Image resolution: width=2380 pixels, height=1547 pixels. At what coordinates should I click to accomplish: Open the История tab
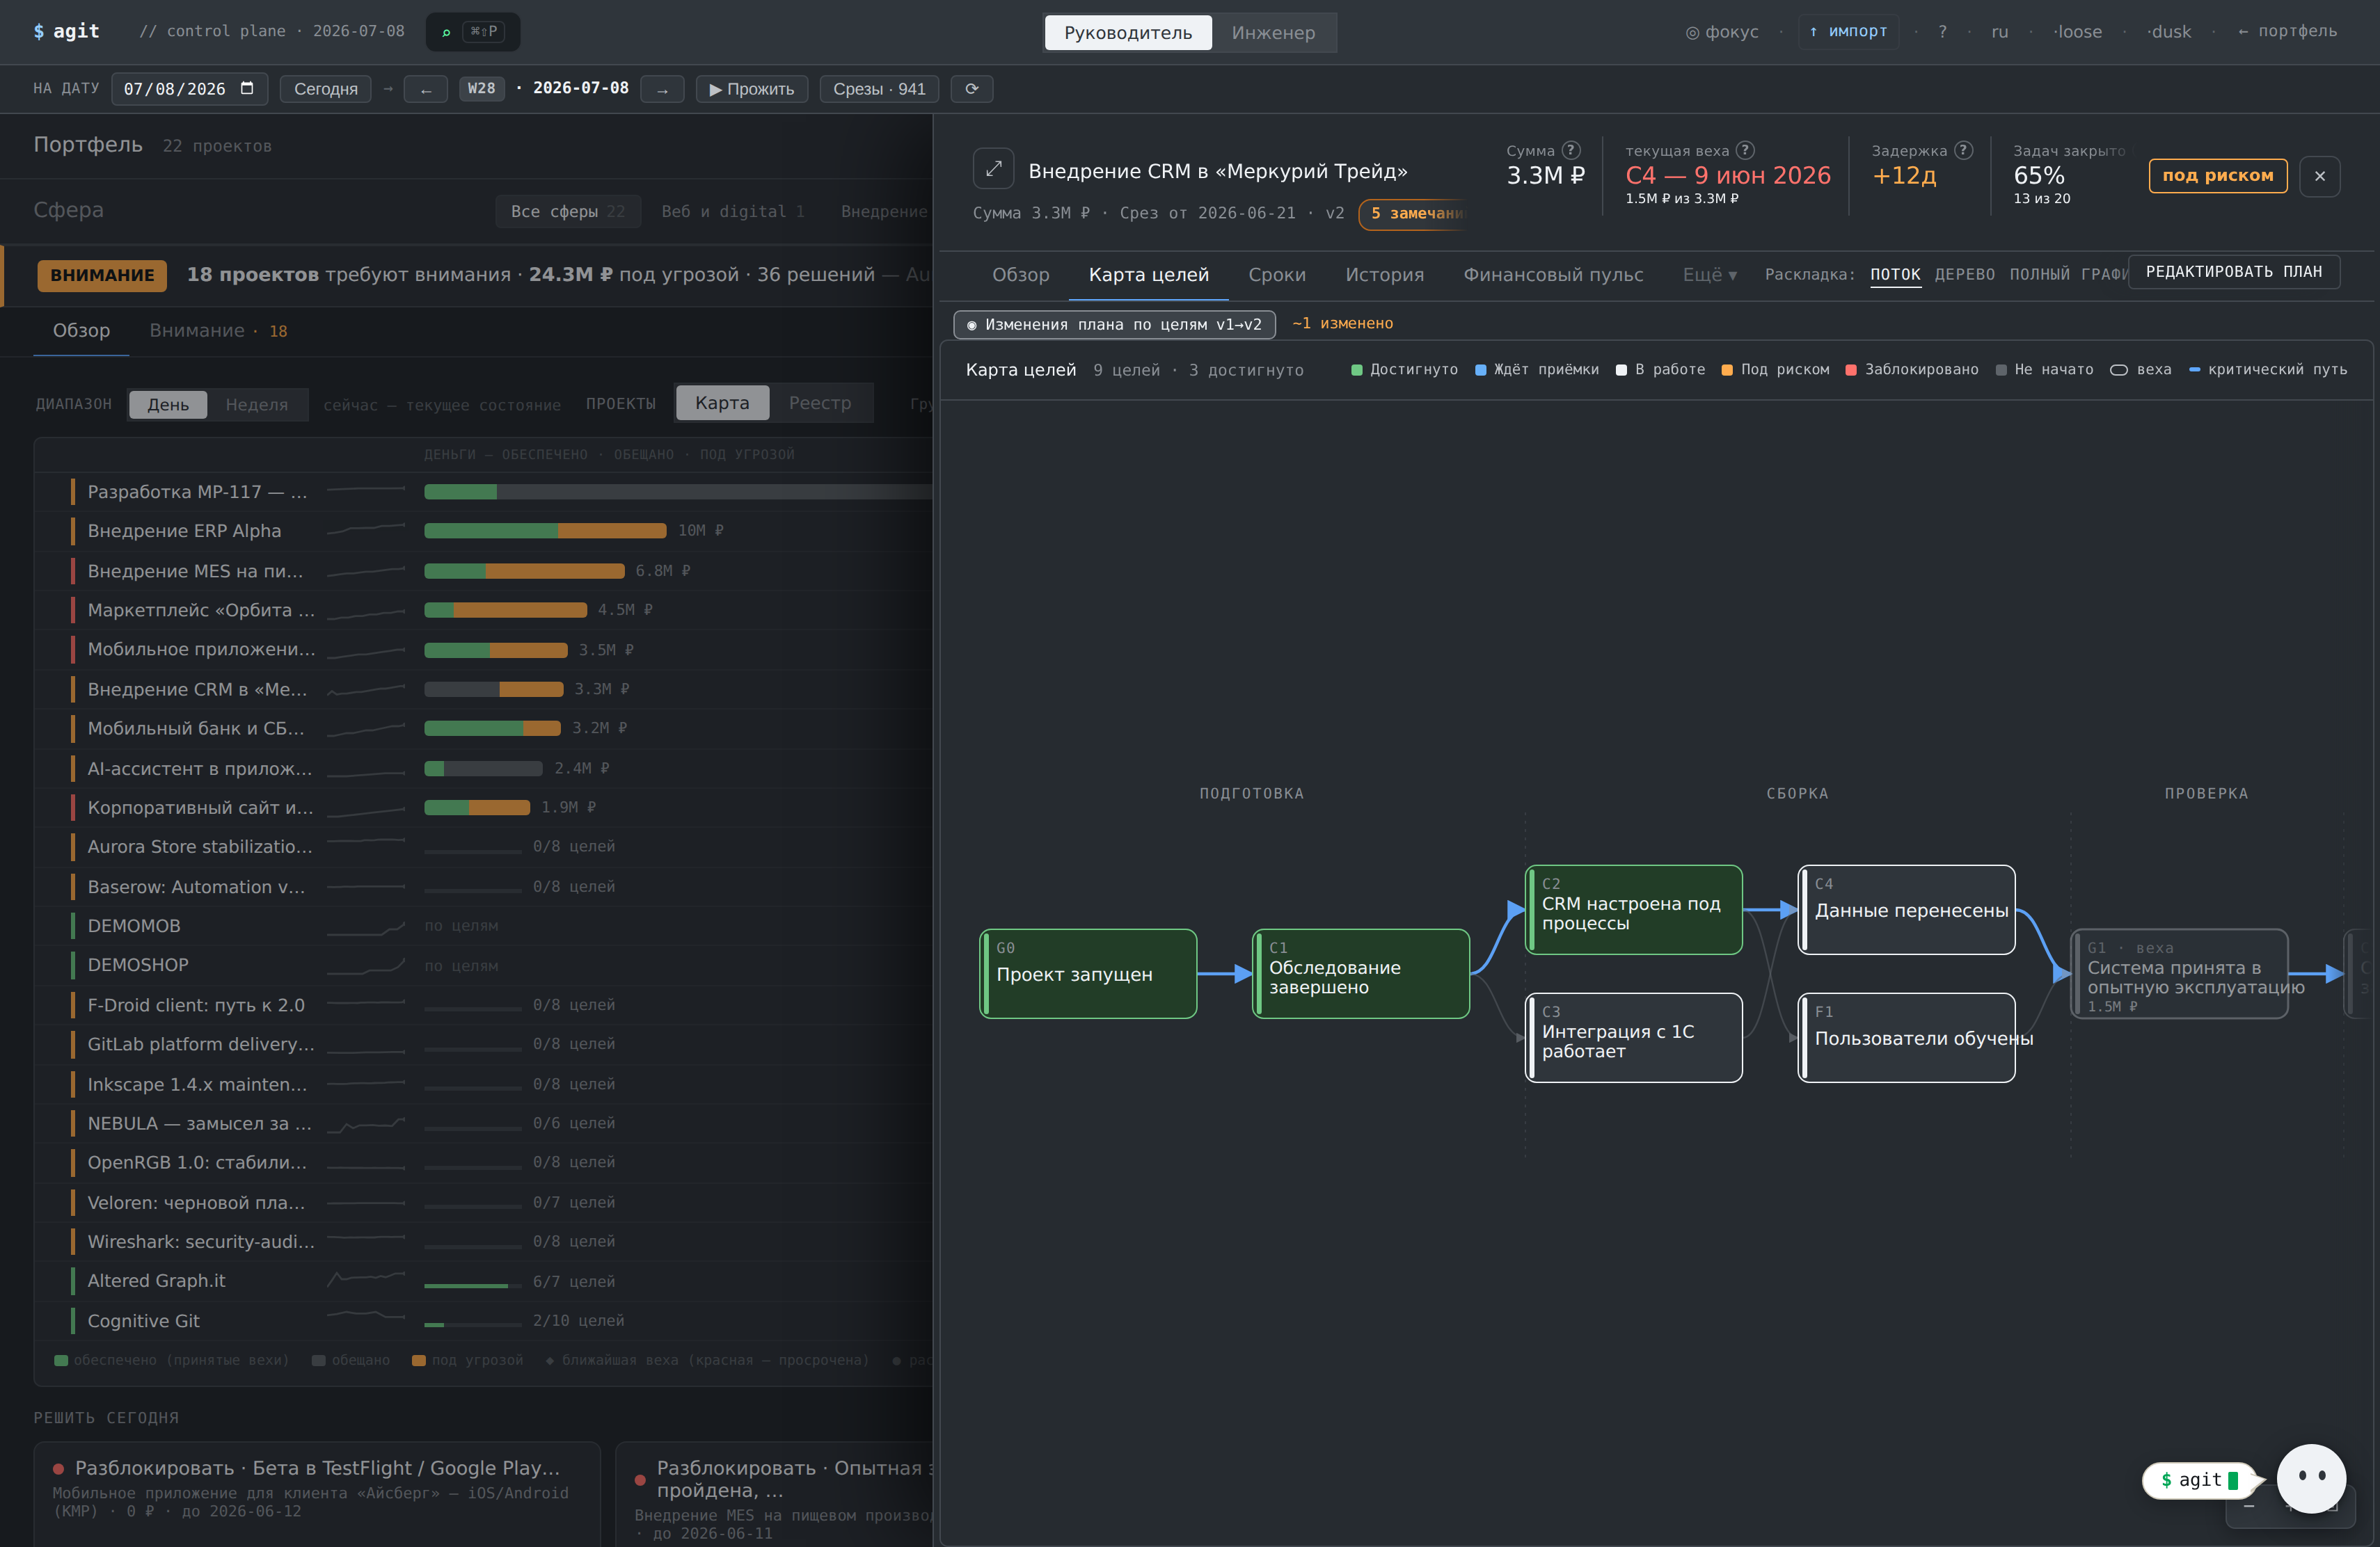(1384, 275)
